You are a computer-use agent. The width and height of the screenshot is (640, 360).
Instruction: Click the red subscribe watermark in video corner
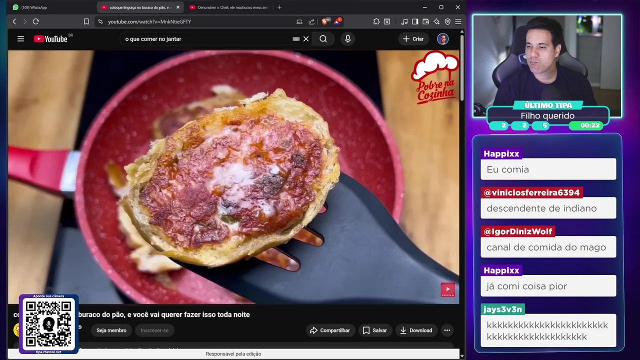click(447, 289)
